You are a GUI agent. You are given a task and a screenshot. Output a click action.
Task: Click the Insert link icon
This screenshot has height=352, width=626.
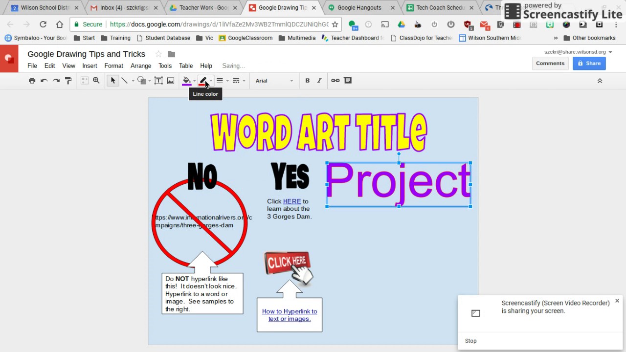point(335,80)
